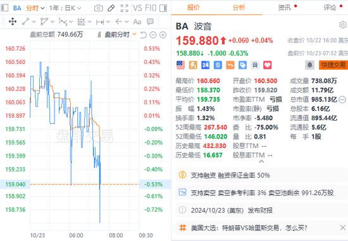
Task: Select the line segment drawing tool
Action: coord(25,22)
